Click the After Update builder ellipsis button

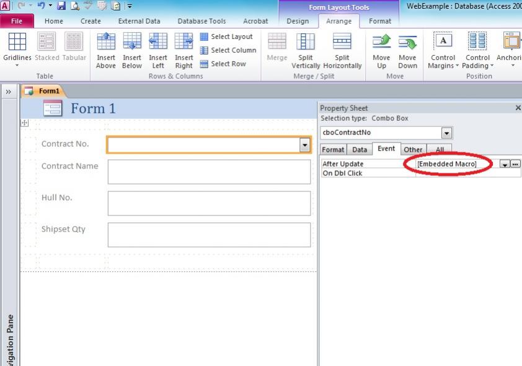click(515, 164)
